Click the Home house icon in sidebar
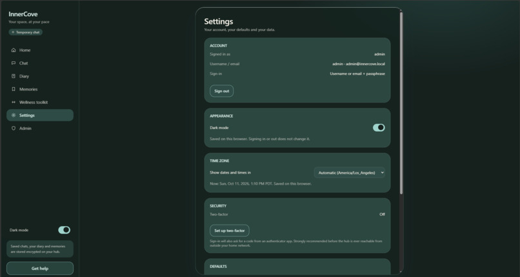 coord(14,50)
